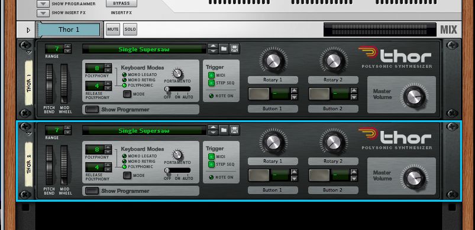This screenshot has width=475, height=230.
Task: Click Rotary 2 knob on Thor 1
Action: (x=333, y=60)
